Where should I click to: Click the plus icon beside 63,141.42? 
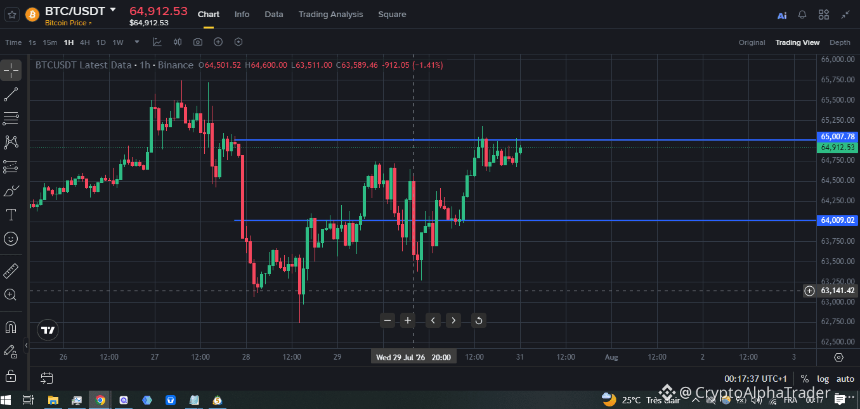(809, 291)
